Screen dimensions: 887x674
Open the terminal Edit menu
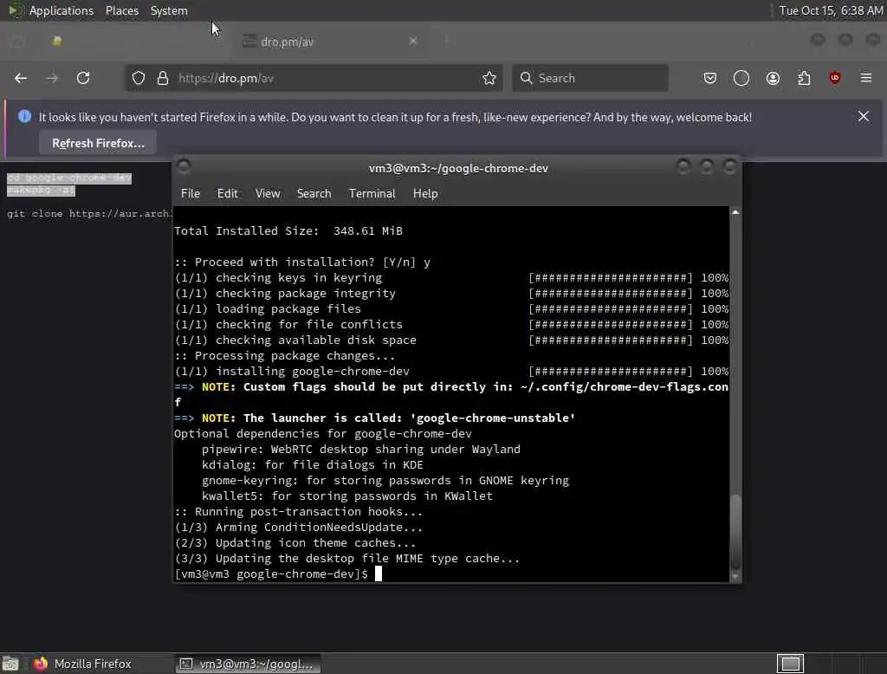228,193
